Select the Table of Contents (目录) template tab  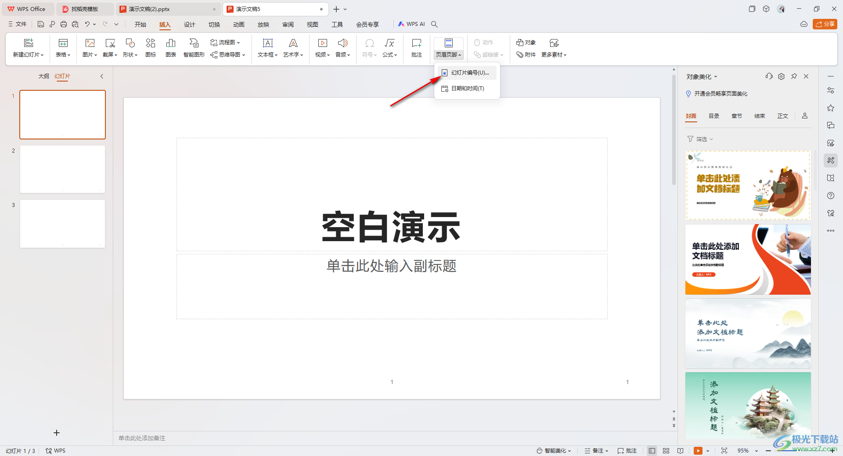[714, 116]
